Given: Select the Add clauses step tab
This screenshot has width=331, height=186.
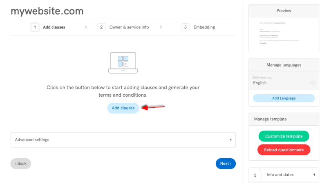Looking at the screenshot, I should tap(54, 27).
